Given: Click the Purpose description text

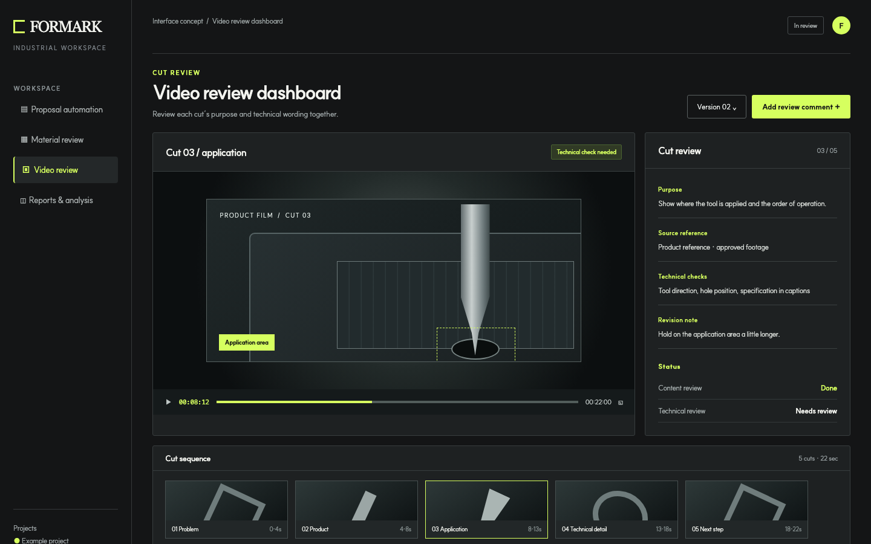Looking at the screenshot, I should click(x=742, y=204).
